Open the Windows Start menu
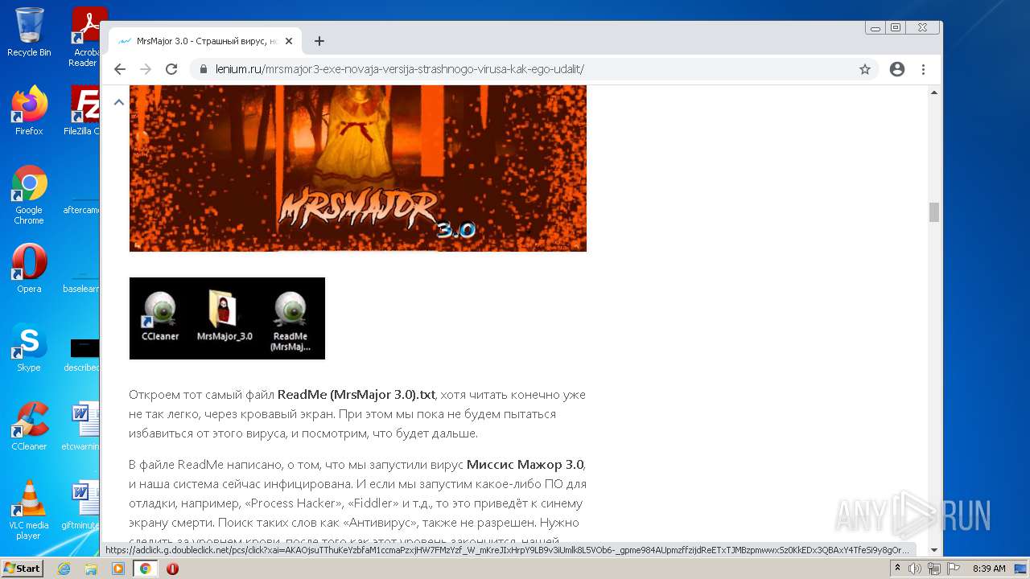The width and height of the screenshot is (1030, 579). 22,568
